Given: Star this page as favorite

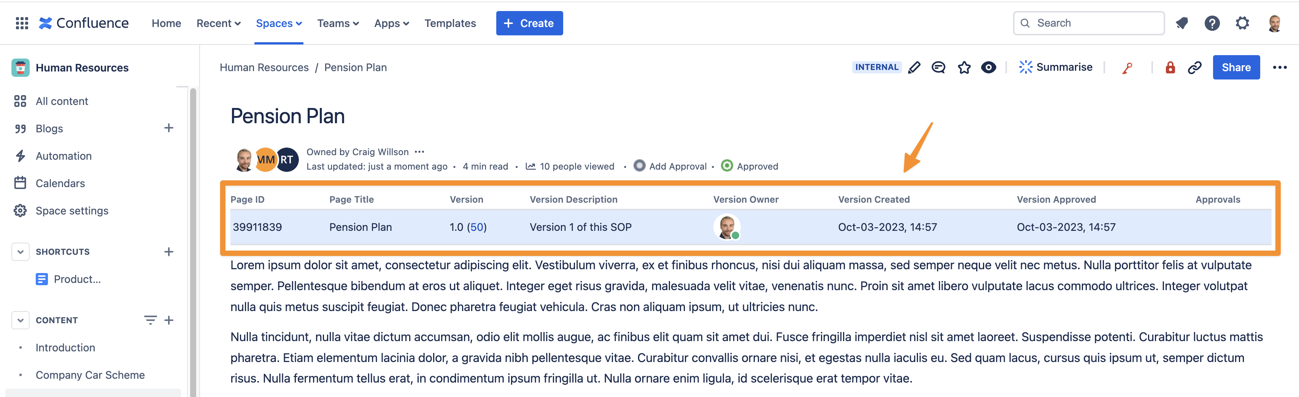Looking at the screenshot, I should (x=964, y=68).
